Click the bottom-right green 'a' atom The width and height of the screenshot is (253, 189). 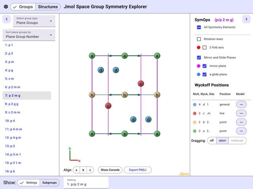[x=157, y=134]
